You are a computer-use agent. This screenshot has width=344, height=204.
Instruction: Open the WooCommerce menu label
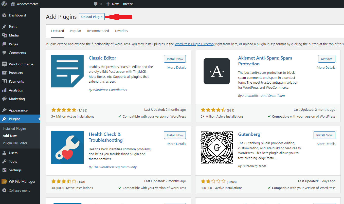pyautogui.click(x=21, y=64)
